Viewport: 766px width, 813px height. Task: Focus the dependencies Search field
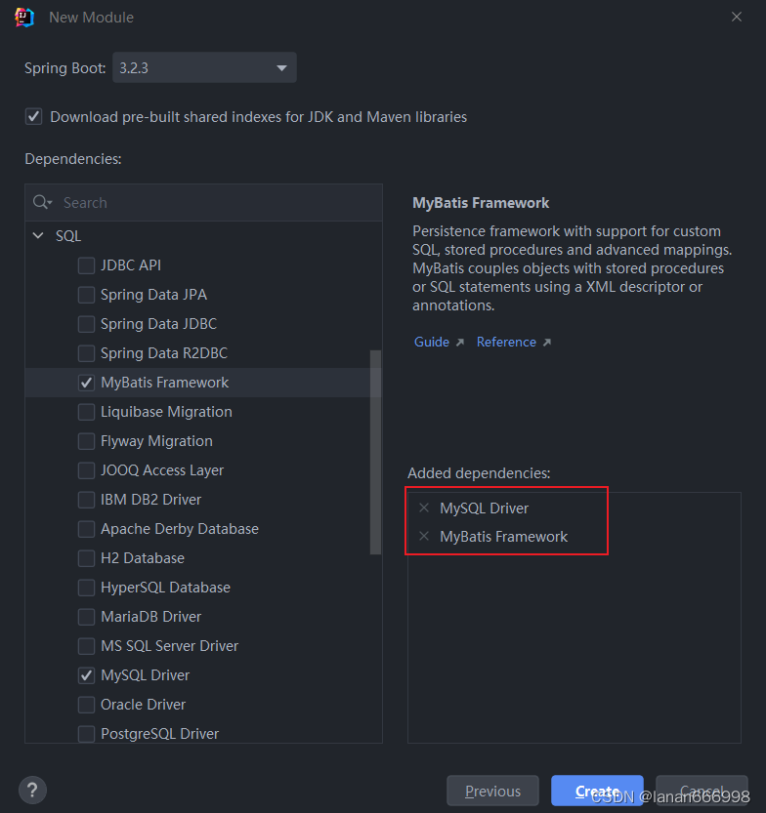203,202
